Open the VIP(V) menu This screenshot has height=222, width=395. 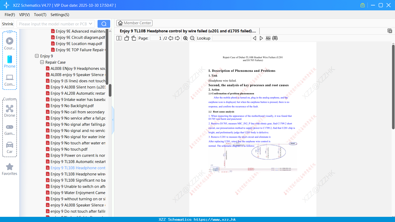pos(24,15)
